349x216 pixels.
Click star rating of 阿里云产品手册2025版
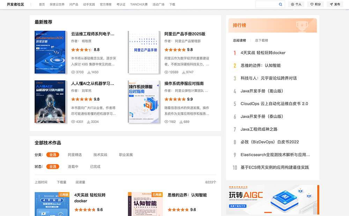coord(175,49)
